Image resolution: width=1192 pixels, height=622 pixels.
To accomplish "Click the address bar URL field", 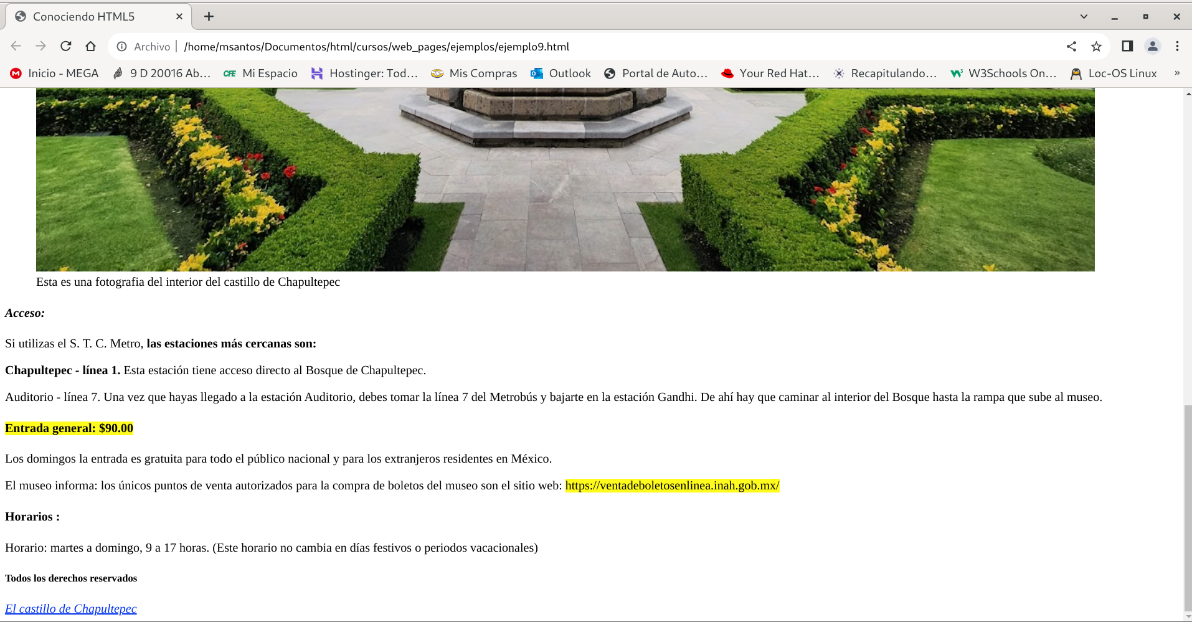I will point(561,47).
